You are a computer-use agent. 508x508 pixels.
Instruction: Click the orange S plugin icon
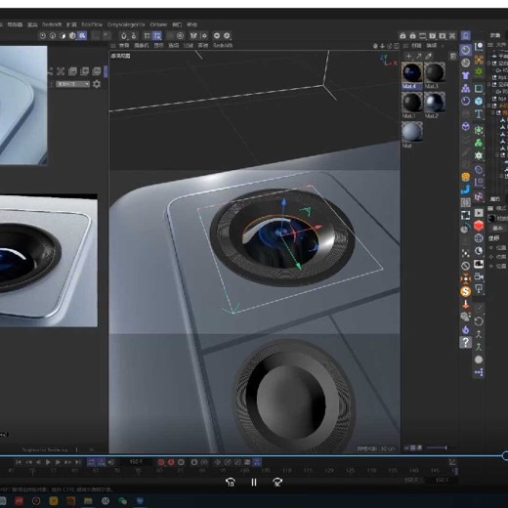466,291
